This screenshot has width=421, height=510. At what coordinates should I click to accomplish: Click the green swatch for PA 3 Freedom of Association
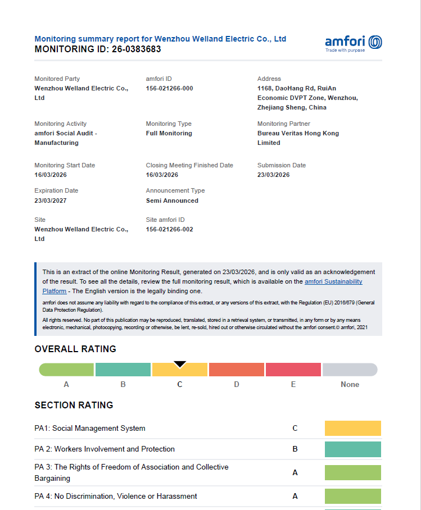[x=353, y=472]
